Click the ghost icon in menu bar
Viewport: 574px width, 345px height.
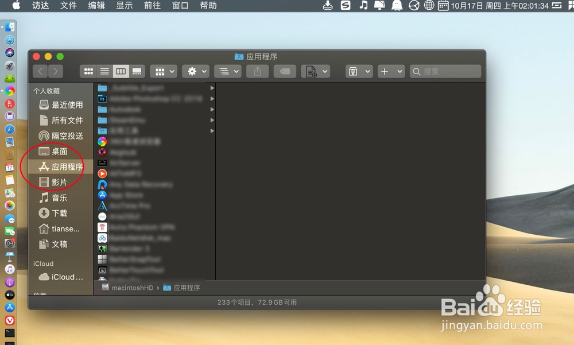pos(397,6)
